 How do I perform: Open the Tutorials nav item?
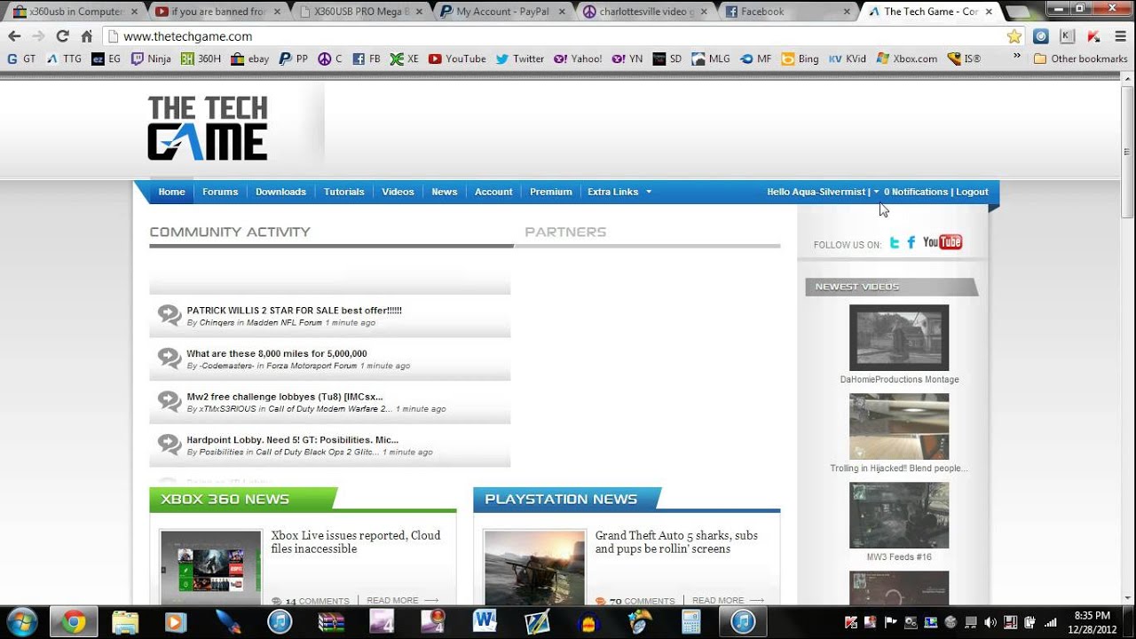[x=344, y=192]
